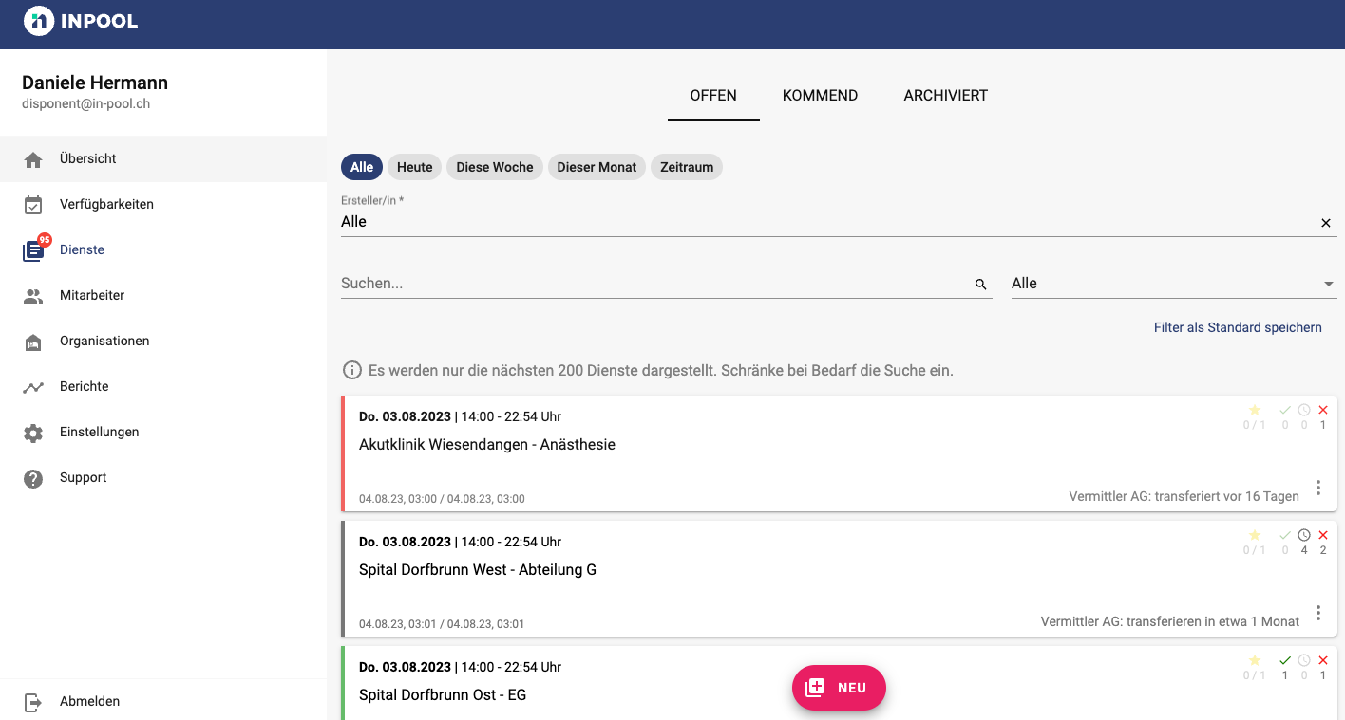Click the checkmark icon on Dorfbrunn West card

pyautogui.click(x=1285, y=535)
